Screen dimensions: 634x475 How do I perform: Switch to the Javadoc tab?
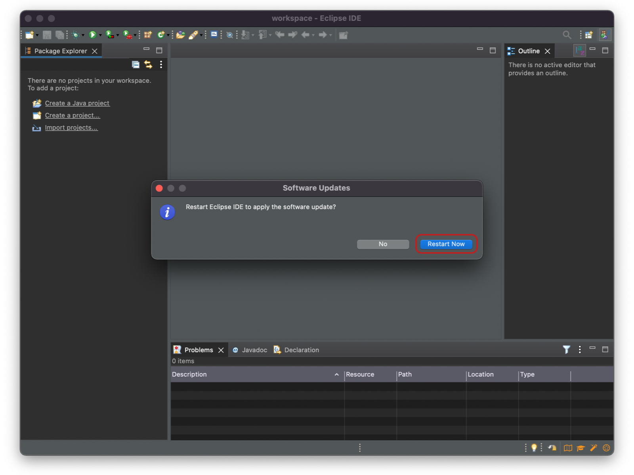(250, 350)
